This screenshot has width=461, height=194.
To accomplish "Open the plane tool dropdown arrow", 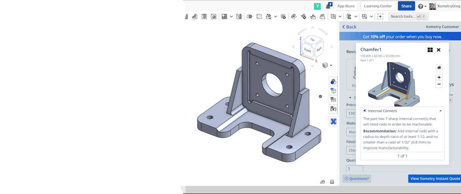I will pos(340,16).
